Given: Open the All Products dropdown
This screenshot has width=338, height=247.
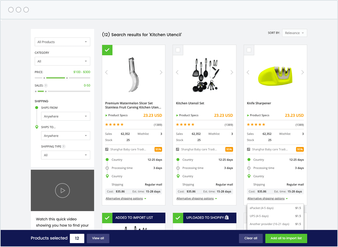Looking at the screenshot, I should 62,42.
